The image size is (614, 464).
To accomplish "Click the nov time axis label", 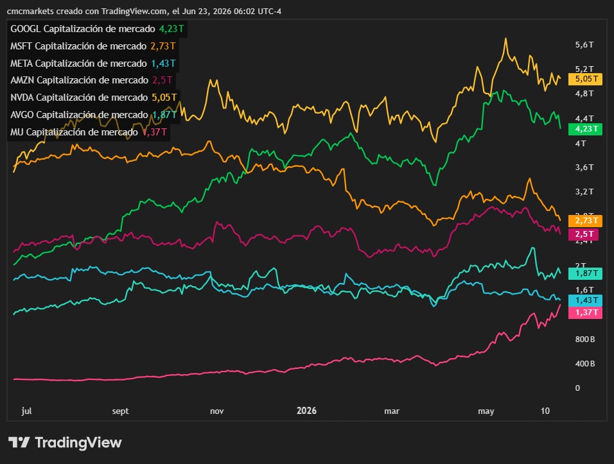I will pos(217,411).
